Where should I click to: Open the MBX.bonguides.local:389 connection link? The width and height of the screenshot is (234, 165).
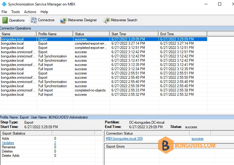click(124, 139)
